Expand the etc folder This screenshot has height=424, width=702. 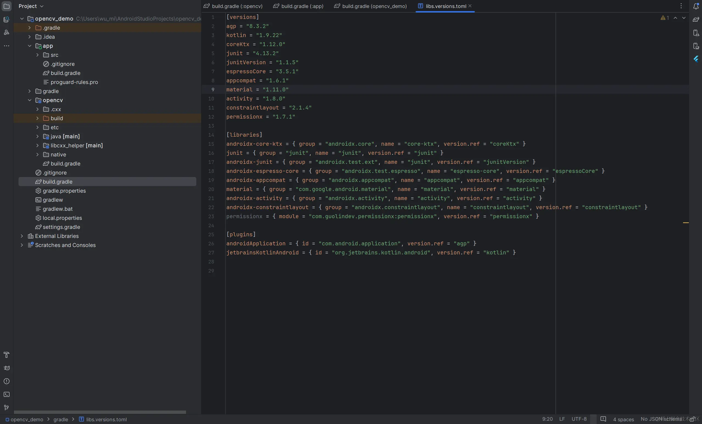[37, 127]
